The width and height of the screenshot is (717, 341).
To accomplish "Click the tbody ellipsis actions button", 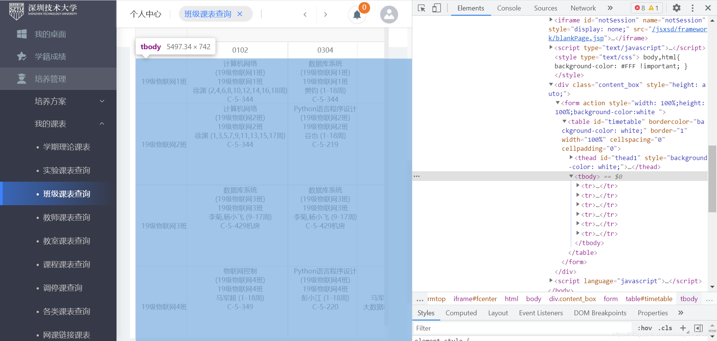I will click(x=417, y=176).
